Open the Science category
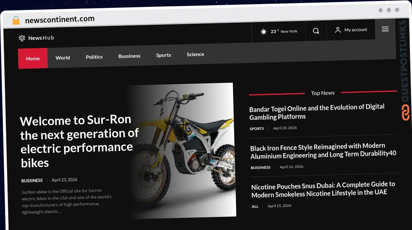The width and height of the screenshot is (412, 230). tap(195, 54)
